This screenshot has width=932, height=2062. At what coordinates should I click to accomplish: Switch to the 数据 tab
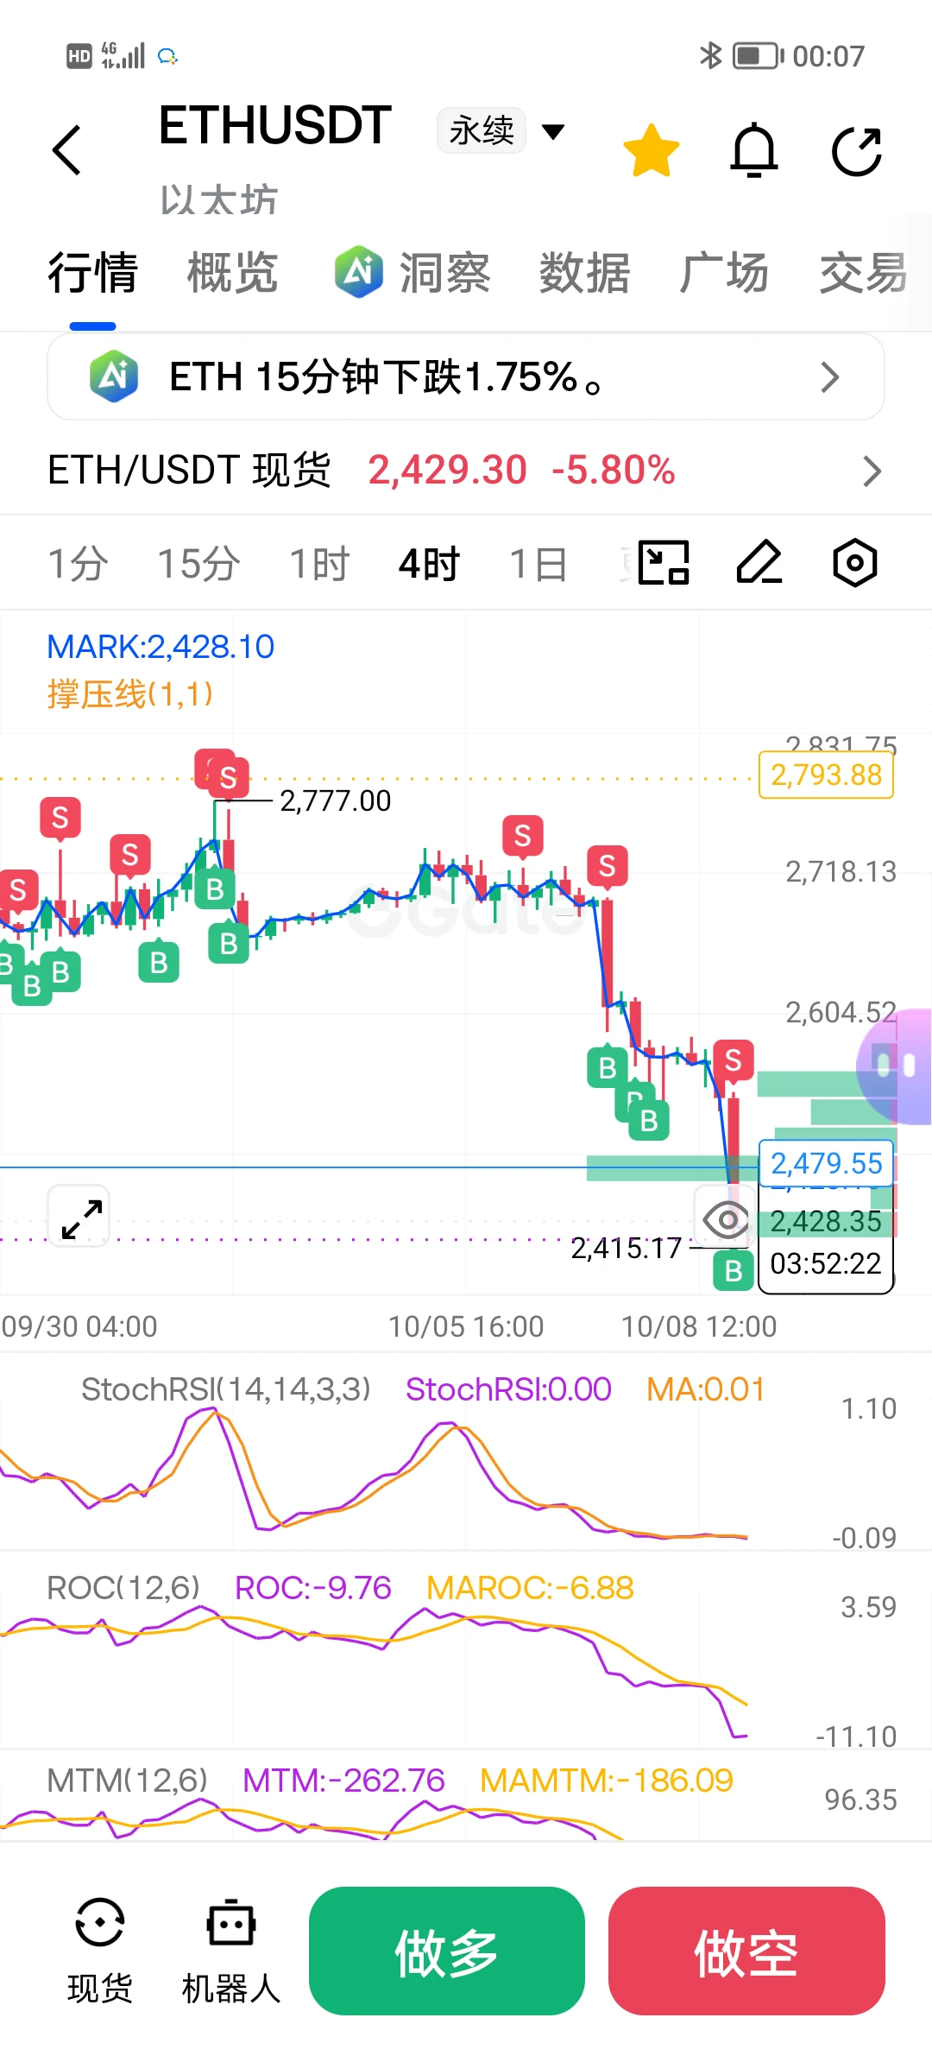point(584,273)
